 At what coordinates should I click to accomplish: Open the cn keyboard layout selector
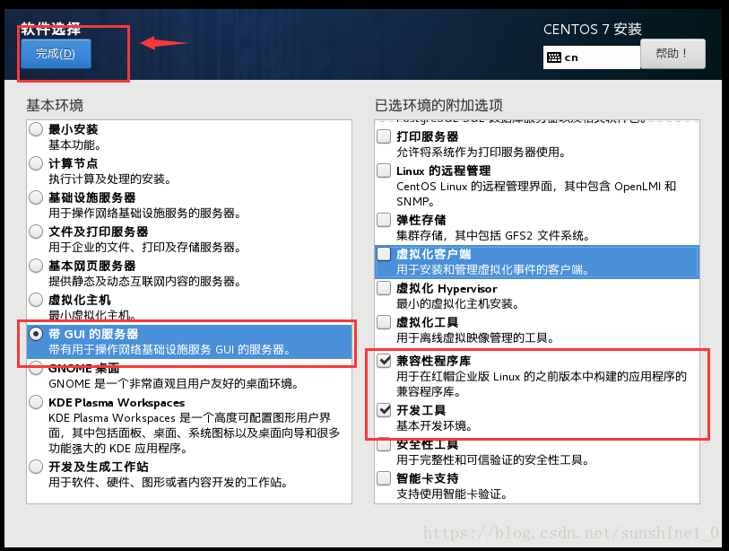coord(590,57)
